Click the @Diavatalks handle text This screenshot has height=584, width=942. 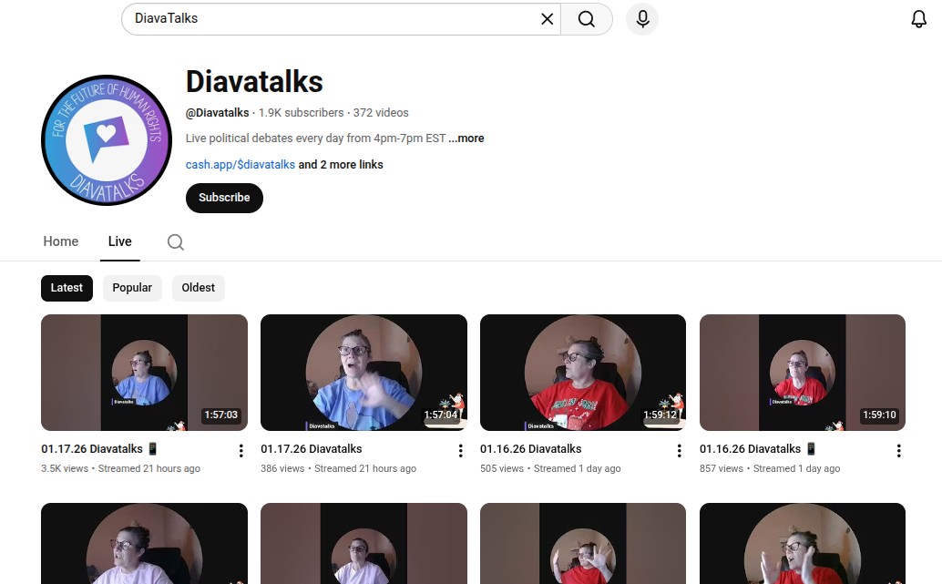[217, 113]
